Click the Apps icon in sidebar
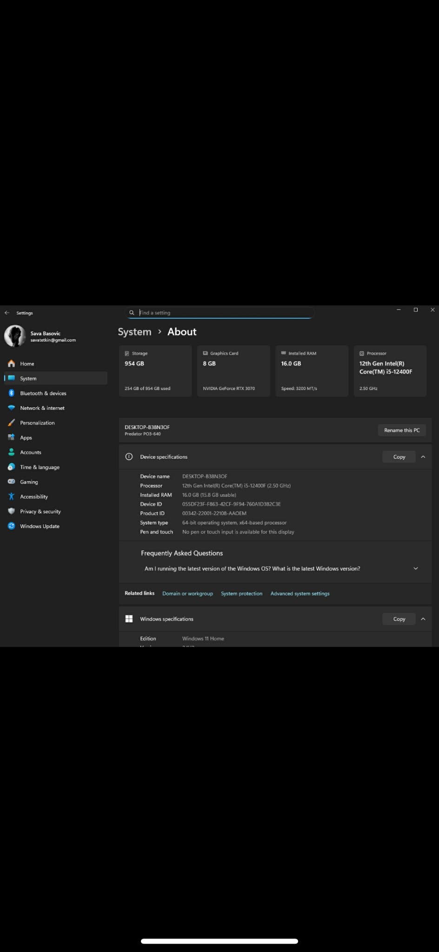439x952 pixels. [12, 437]
